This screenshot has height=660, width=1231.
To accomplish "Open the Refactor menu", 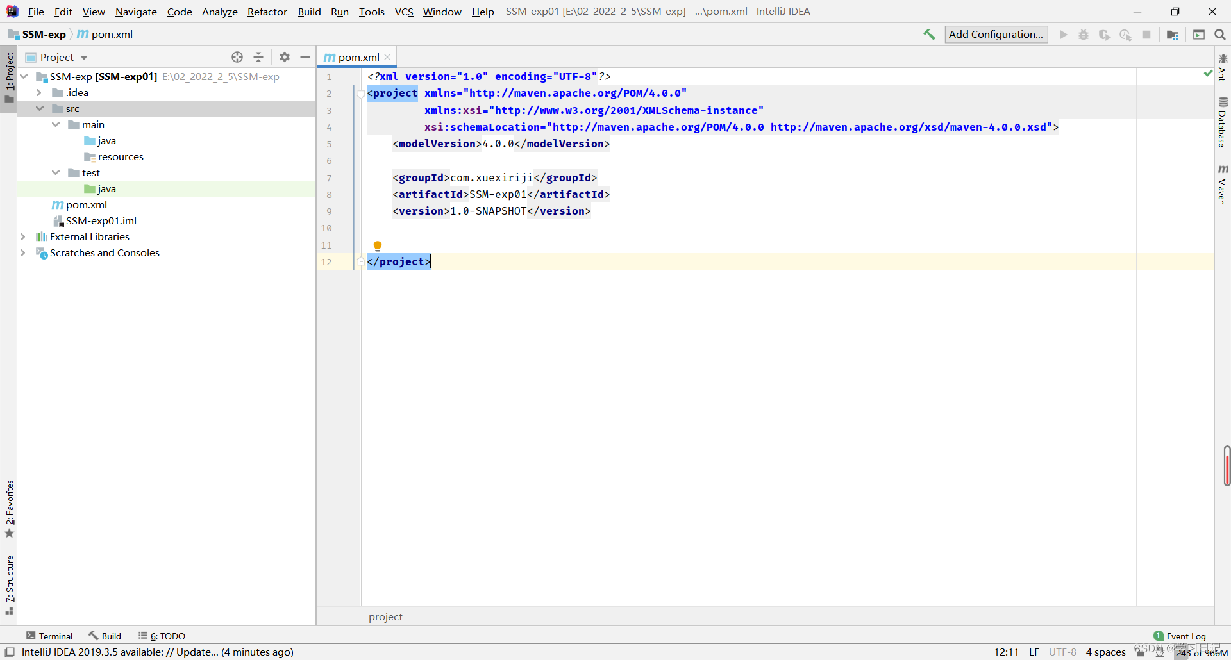I will coord(267,12).
